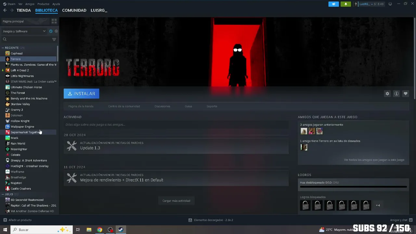Click the question mark help icon
Screen dimensions: 416x234
(356, 4)
